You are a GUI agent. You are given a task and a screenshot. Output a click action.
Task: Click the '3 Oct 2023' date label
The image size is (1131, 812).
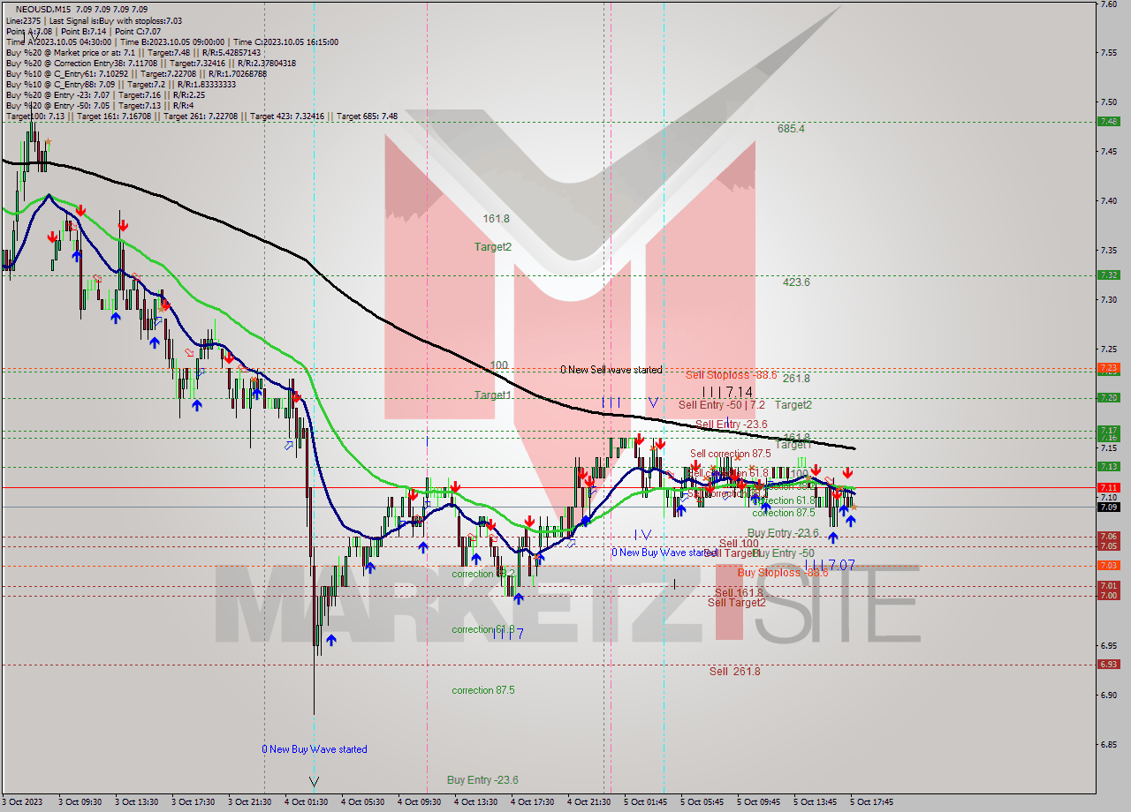point(24,802)
